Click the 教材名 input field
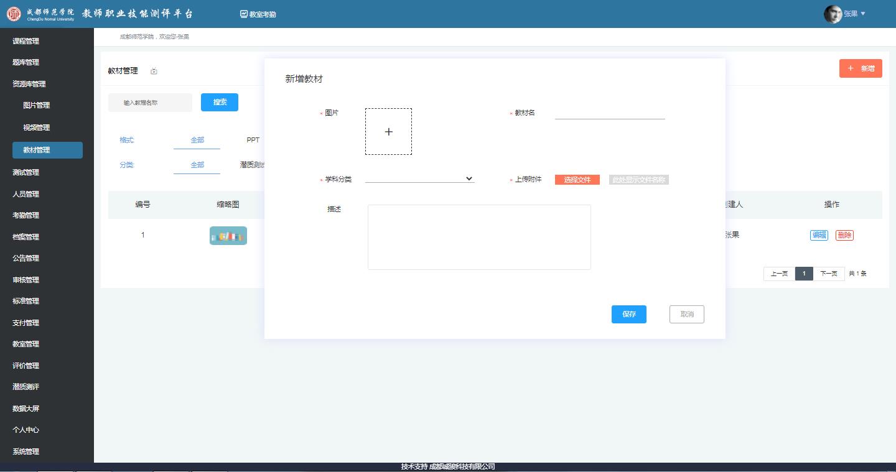This screenshot has width=896, height=472. pyautogui.click(x=610, y=113)
